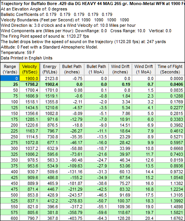This screenshot has height=221, width=185.
Task: Click wind drift value 128.28
Action: 120,218
